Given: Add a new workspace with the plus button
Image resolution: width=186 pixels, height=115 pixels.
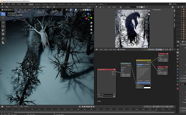Looking at the screenshot, I should click(x=105, y=4).
